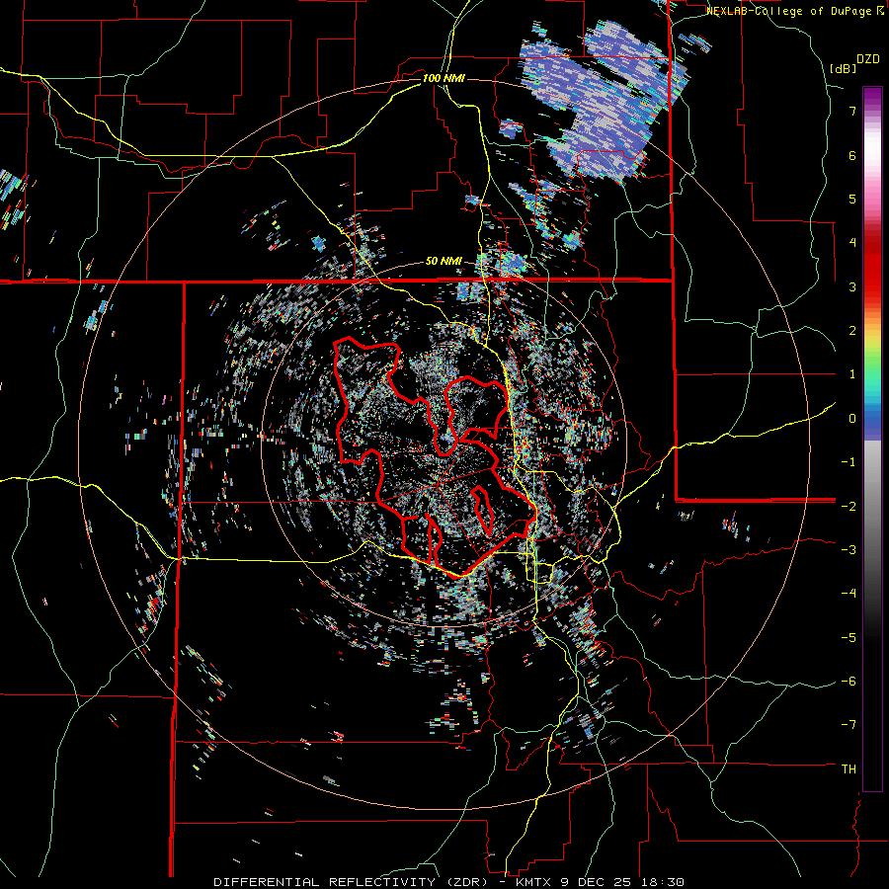
Task: Click the positive "1" scale value
Action: coord(852,374)
